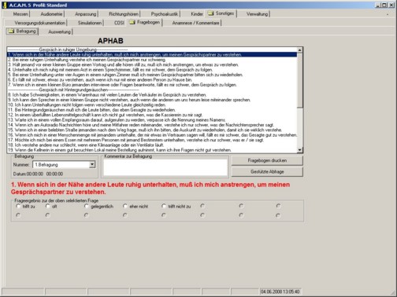Click in the Kommentar zur Befragung field
The height and width of the screenshot is (297, 397).
click(x=165, y=167)
